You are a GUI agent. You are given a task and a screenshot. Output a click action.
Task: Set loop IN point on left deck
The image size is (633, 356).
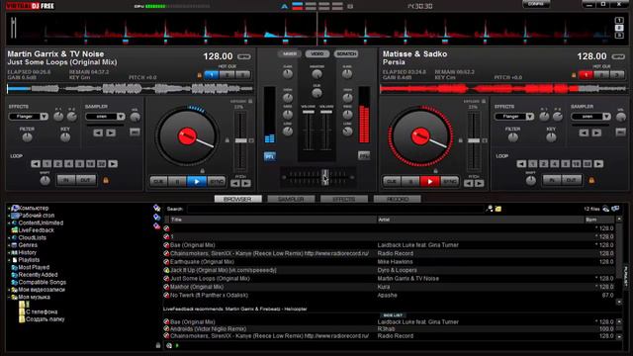[66, 180]
